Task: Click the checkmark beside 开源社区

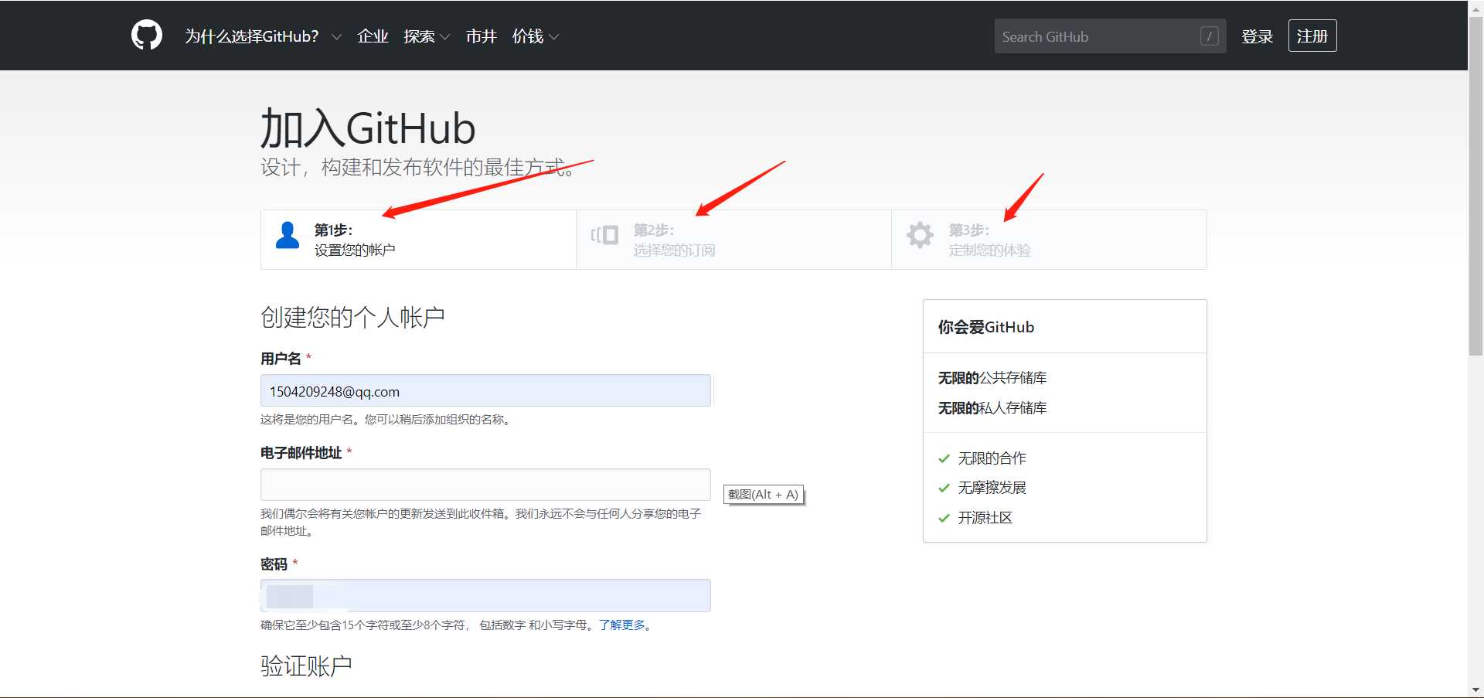Action: pyautogui.click(x=944, y=518)
